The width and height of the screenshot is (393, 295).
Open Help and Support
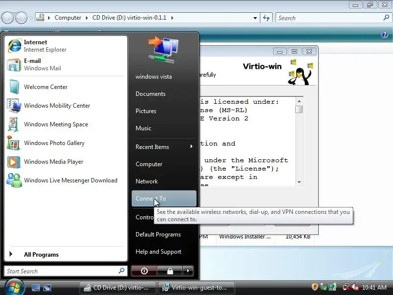tap(158, 252)
